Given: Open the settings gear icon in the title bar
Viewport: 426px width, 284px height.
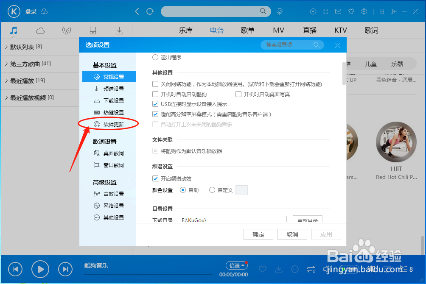Looking at the screenshot, I should 364,11.
